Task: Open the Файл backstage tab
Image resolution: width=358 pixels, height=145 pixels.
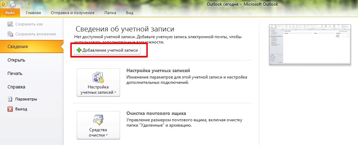Action: (10, 13)
